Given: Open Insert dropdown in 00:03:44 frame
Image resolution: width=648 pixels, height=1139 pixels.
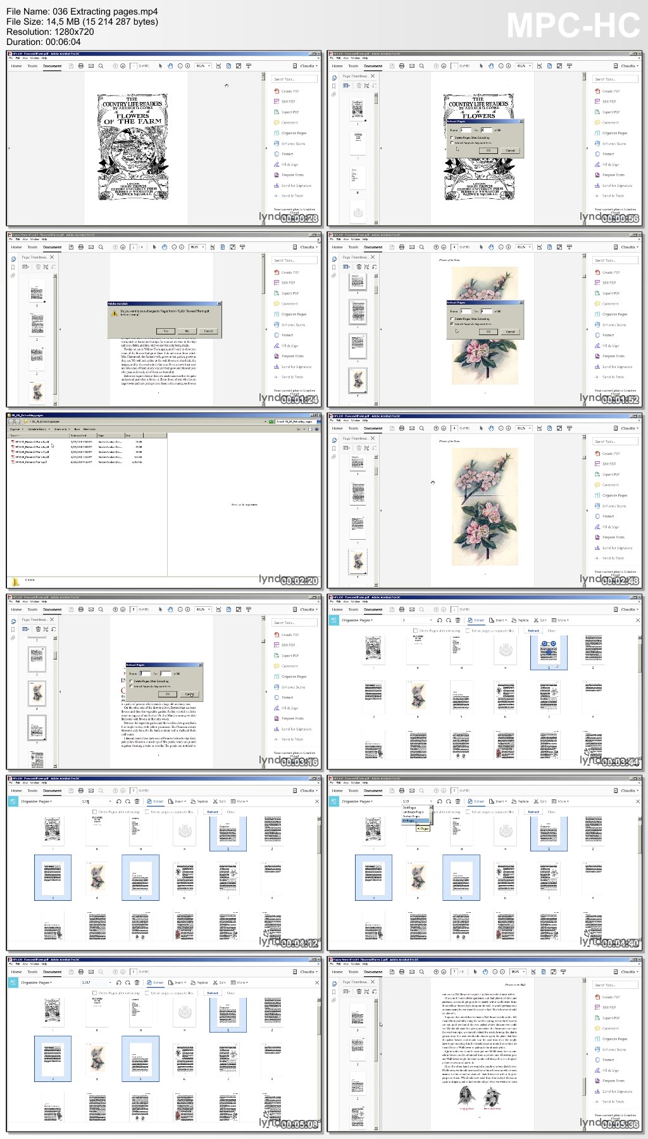Looking at the screenshot, I should 499,621.
